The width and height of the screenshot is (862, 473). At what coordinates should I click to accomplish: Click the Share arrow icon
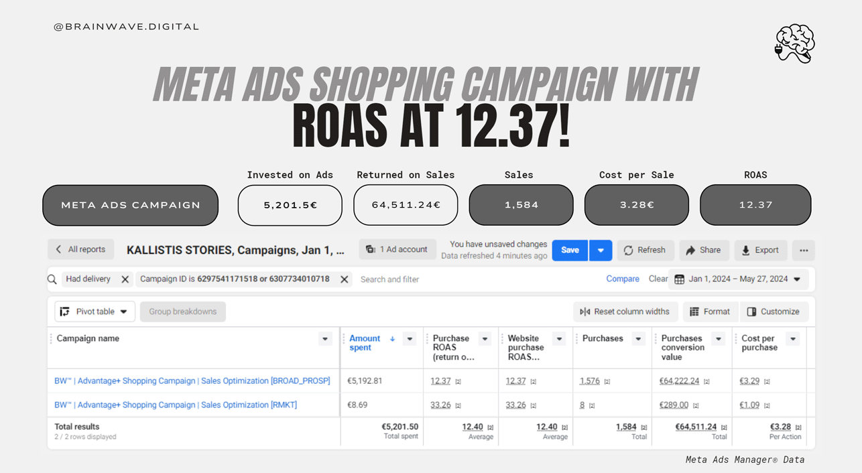click(x=691, y=251)
